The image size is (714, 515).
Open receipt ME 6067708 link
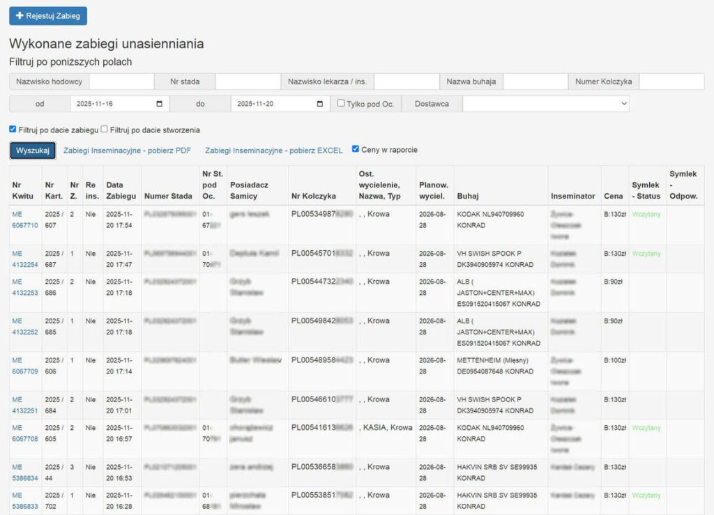click(25, 433)
